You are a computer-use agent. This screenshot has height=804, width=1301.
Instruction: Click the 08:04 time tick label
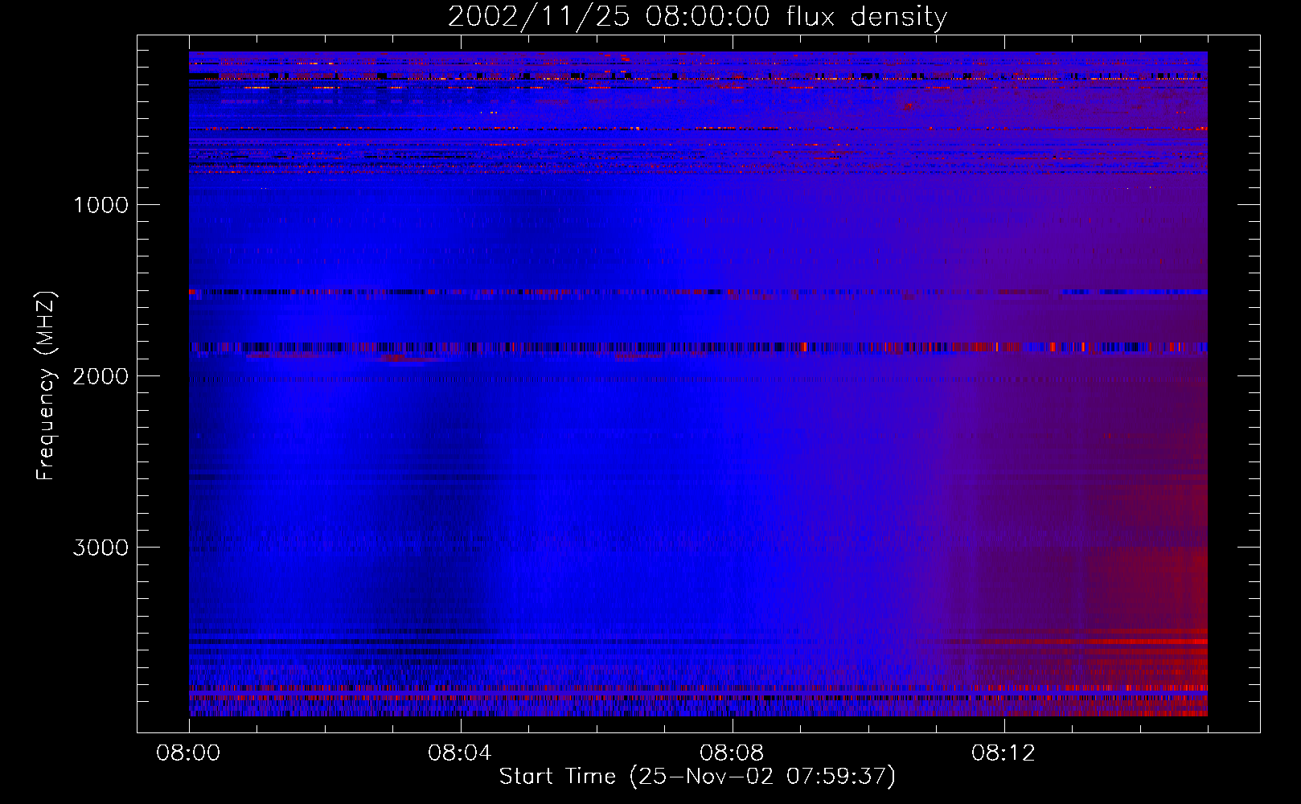[x=460, y=753]
